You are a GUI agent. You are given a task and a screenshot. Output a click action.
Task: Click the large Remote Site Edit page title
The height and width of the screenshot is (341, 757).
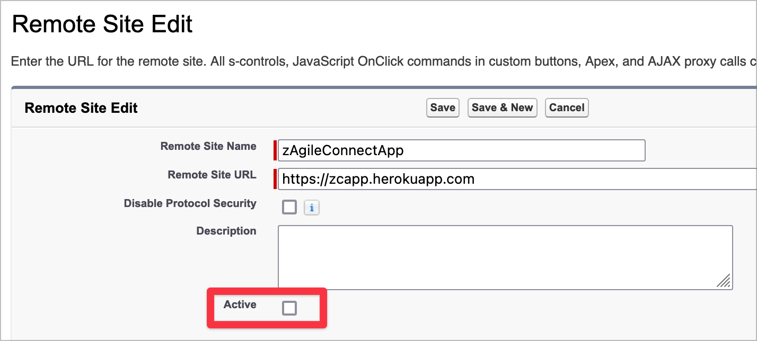(x=102, y=25)
